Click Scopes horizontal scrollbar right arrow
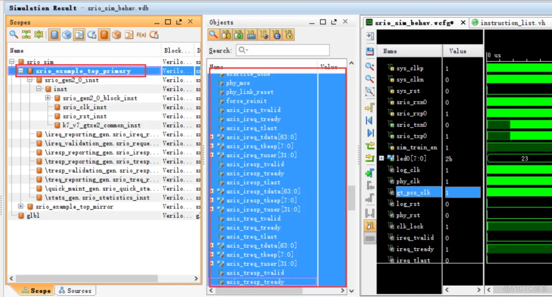552x297 pixels. pos(196,278)
